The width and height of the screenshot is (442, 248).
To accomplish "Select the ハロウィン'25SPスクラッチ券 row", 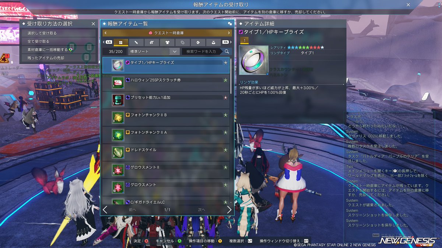I will coord(166,83).
